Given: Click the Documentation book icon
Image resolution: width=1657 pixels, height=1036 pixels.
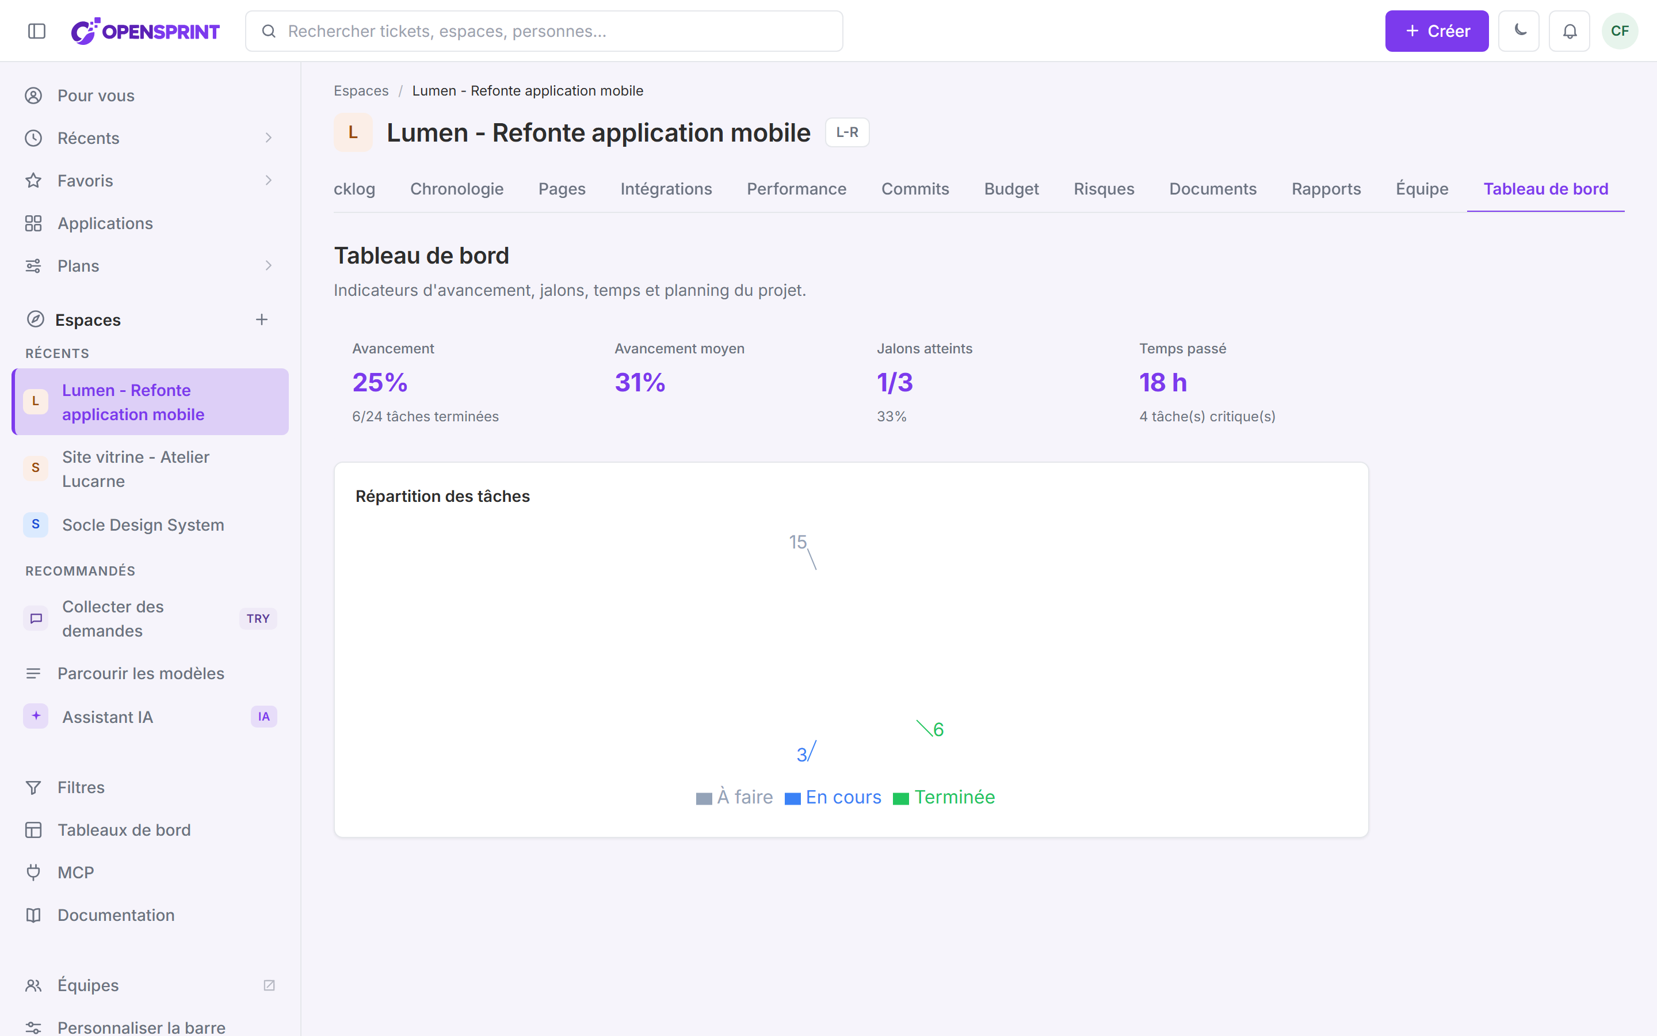Looking at the screenshot, I should point(33,915).
